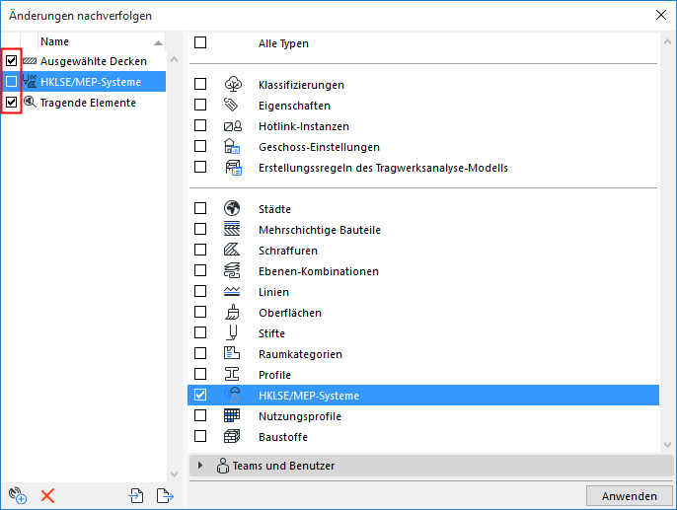Click the Mehrschichtige Bauteile icon
Screen dimensions: 677x510
232,229
